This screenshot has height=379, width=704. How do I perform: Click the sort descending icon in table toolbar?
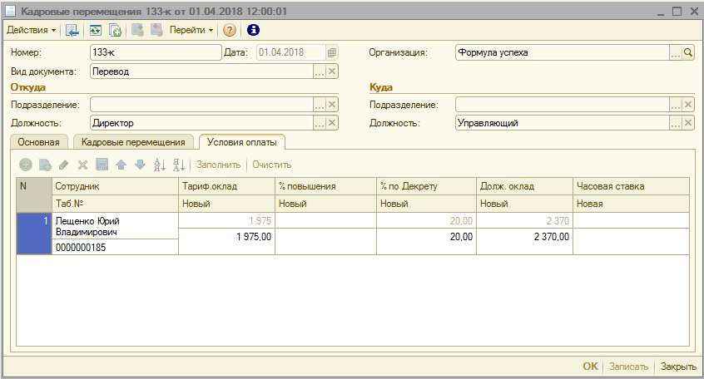pyautogui.click(x=178, y=165)
